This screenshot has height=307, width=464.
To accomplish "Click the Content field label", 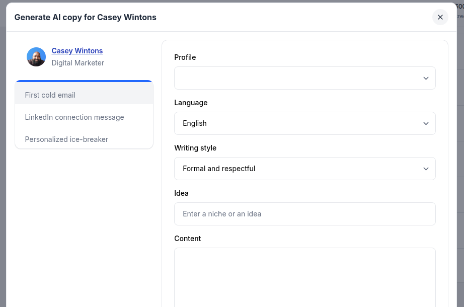I will pyautogui.click(x=188, y=239).
